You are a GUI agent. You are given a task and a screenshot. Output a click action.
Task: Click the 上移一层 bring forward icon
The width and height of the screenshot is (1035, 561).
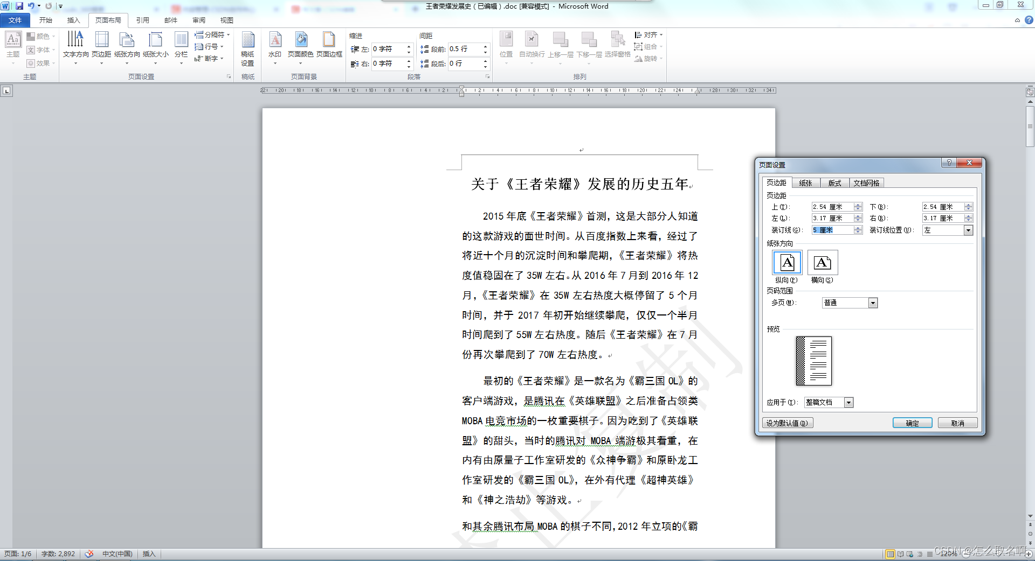[x=561, y=48]
